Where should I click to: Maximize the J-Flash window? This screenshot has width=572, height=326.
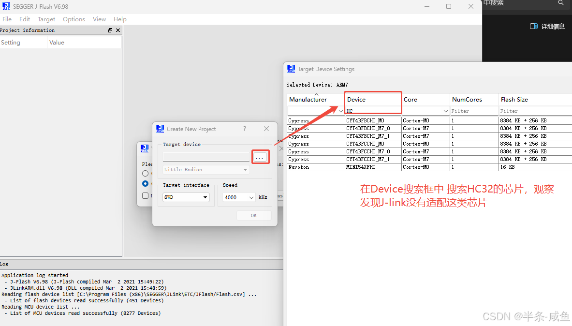pos(449,7)
